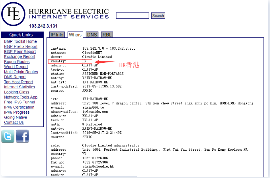Screen dimensions: 270x178
Task: View Internet Statistics link
Action: point(19,87)
